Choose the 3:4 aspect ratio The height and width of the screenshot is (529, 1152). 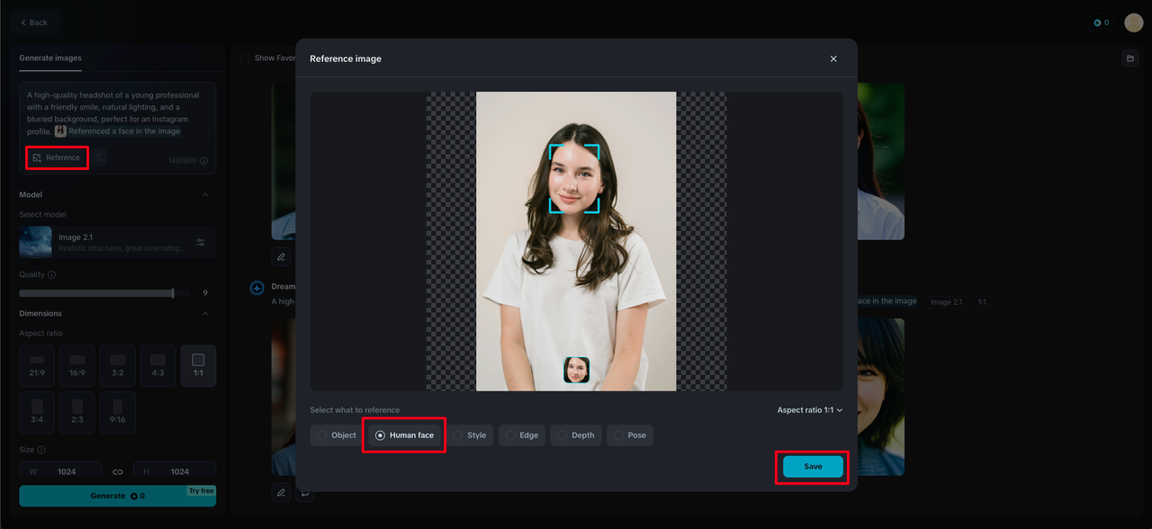37,412
